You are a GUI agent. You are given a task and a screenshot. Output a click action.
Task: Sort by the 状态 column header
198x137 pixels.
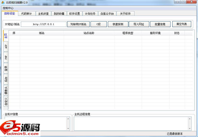(x=177, y=33)
